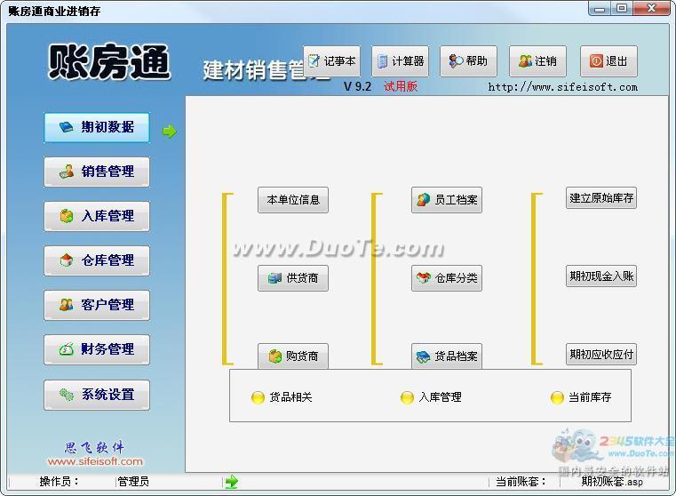This screenshot has width=676, height=496.
Task: Open 货品档案 goods records
Action: (447, 356)
